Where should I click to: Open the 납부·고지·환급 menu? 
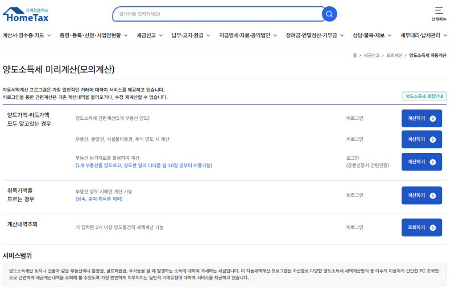pyautogui.click(x=188, y=35)
